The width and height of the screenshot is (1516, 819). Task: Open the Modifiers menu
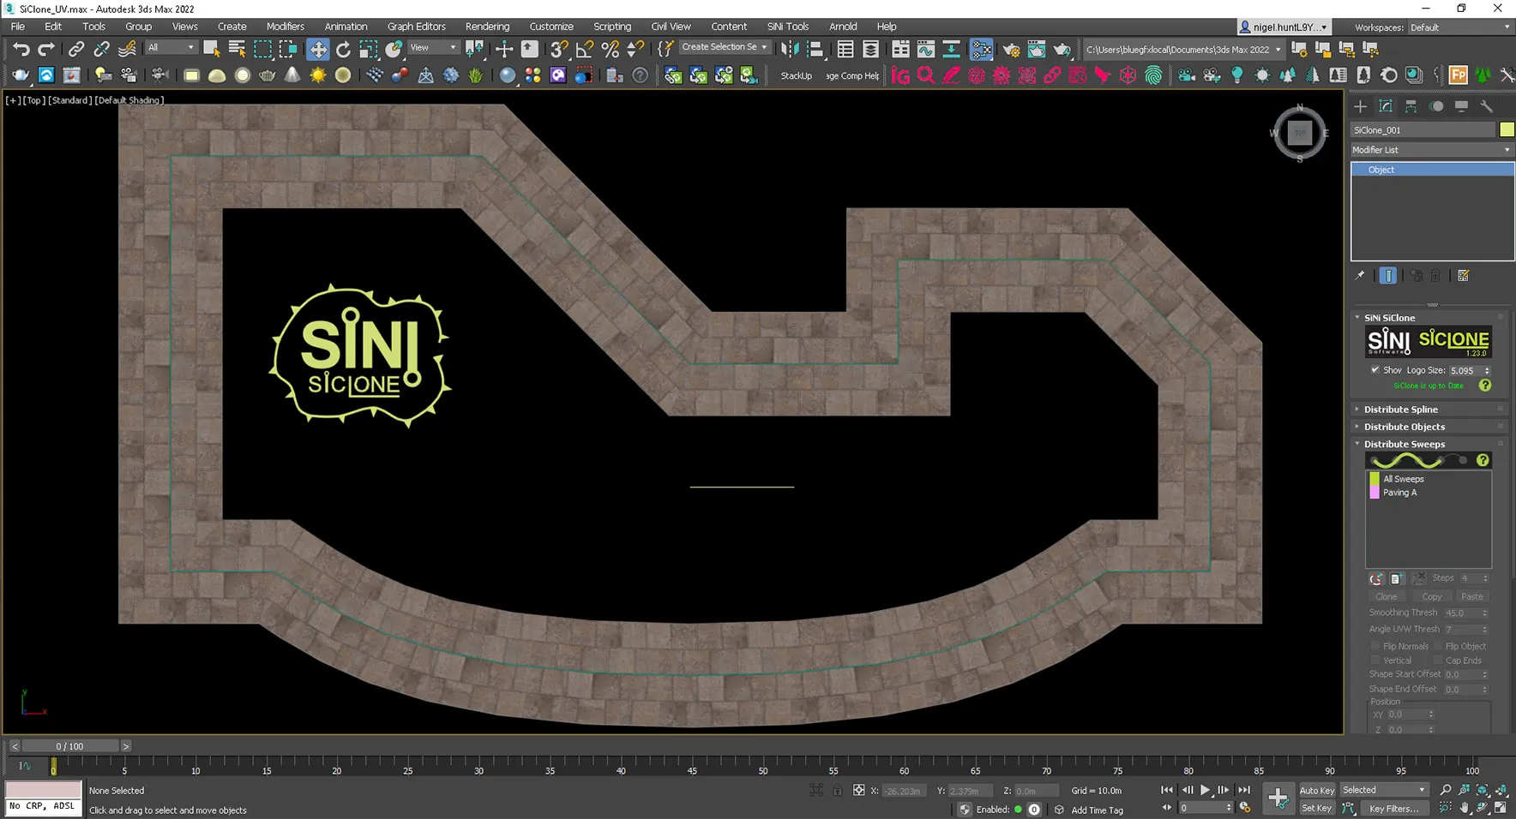coord(285,27)
